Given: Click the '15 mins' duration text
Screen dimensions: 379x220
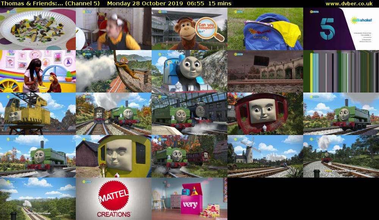Looking at the screenshot, I should pyautogui.click(x=220, y=4).
